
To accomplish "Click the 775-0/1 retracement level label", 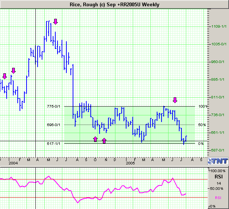I will click(x=54, y=107).
